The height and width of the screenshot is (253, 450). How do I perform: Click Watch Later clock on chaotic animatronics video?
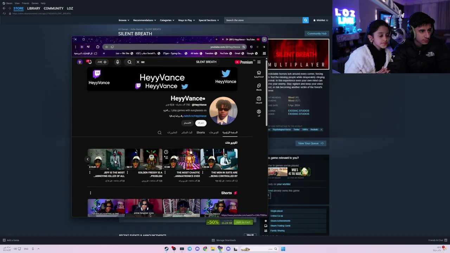click(166, 152)
